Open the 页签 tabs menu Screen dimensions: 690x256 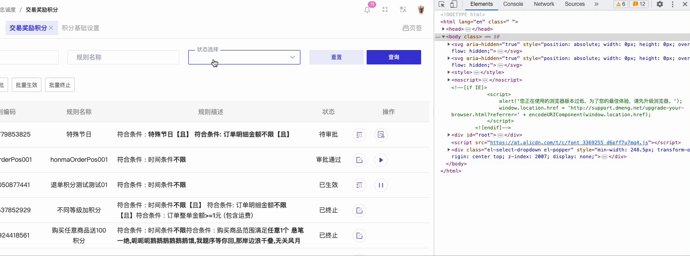[412, 28]
